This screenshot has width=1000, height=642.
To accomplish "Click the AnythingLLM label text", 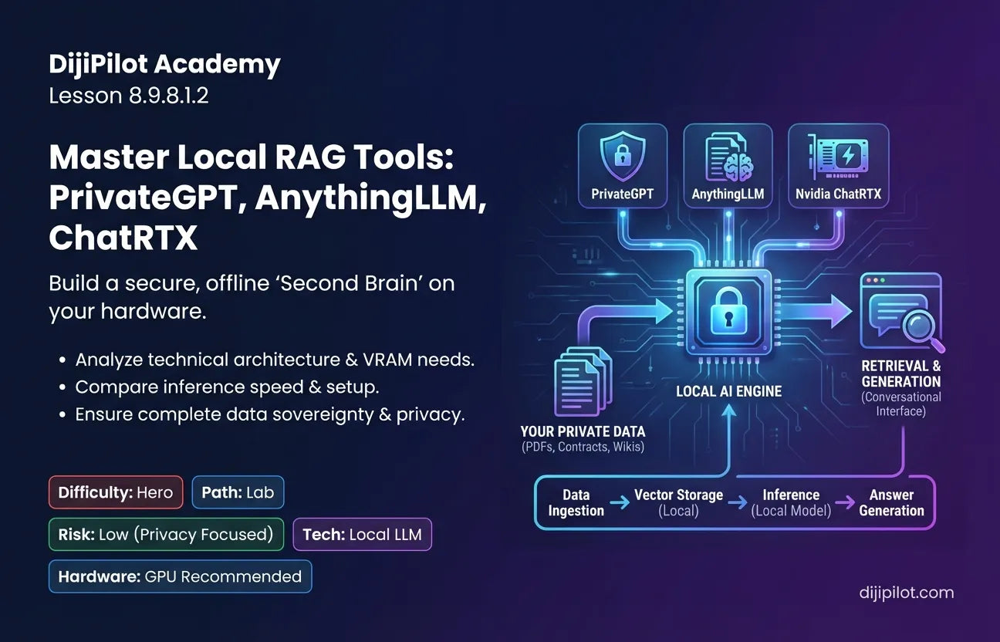I will pyautogui.click(x=728, y=193).
